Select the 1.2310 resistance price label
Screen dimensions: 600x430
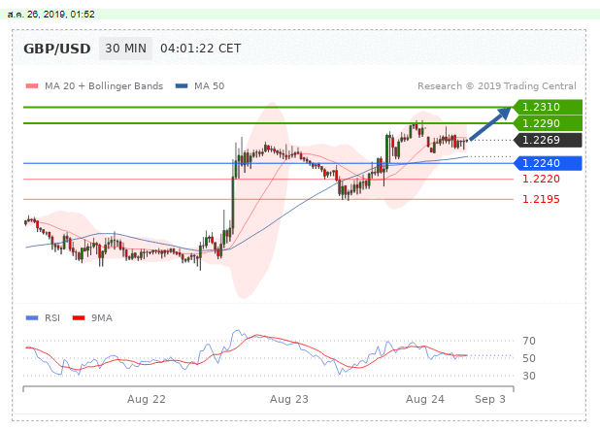pyautogui.click(x=548, y=107)
